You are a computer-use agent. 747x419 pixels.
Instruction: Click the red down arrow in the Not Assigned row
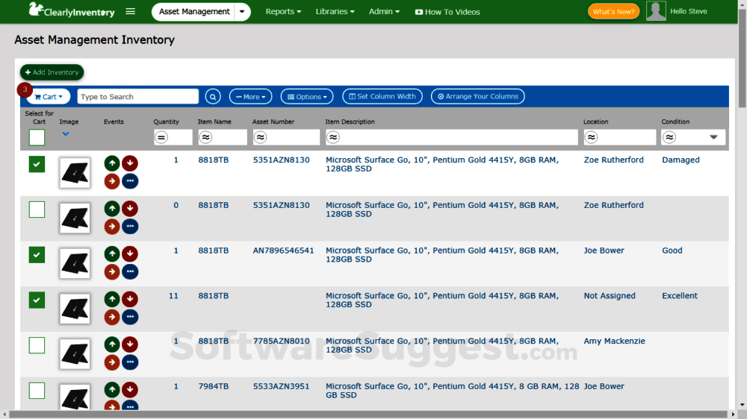click(x=129, y=299)
